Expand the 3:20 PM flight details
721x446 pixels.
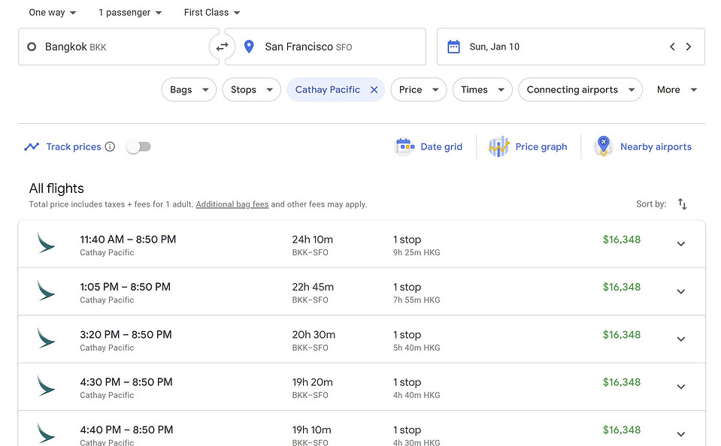(681, 339)
